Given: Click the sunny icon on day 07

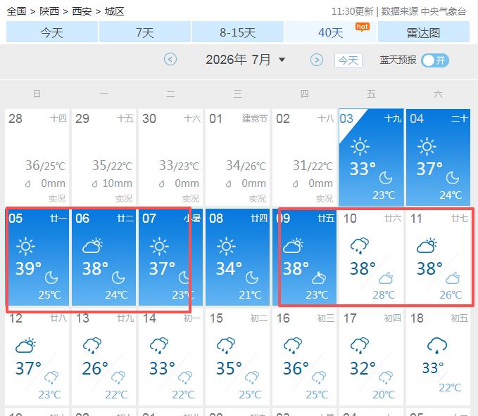Looking at the screenshot, I should 159,246.
